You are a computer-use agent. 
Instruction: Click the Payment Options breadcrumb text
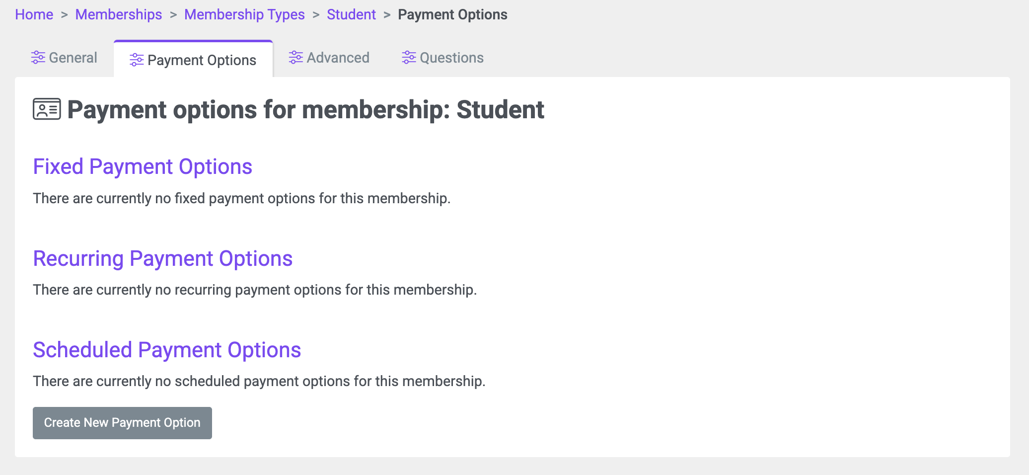point(452,14)
